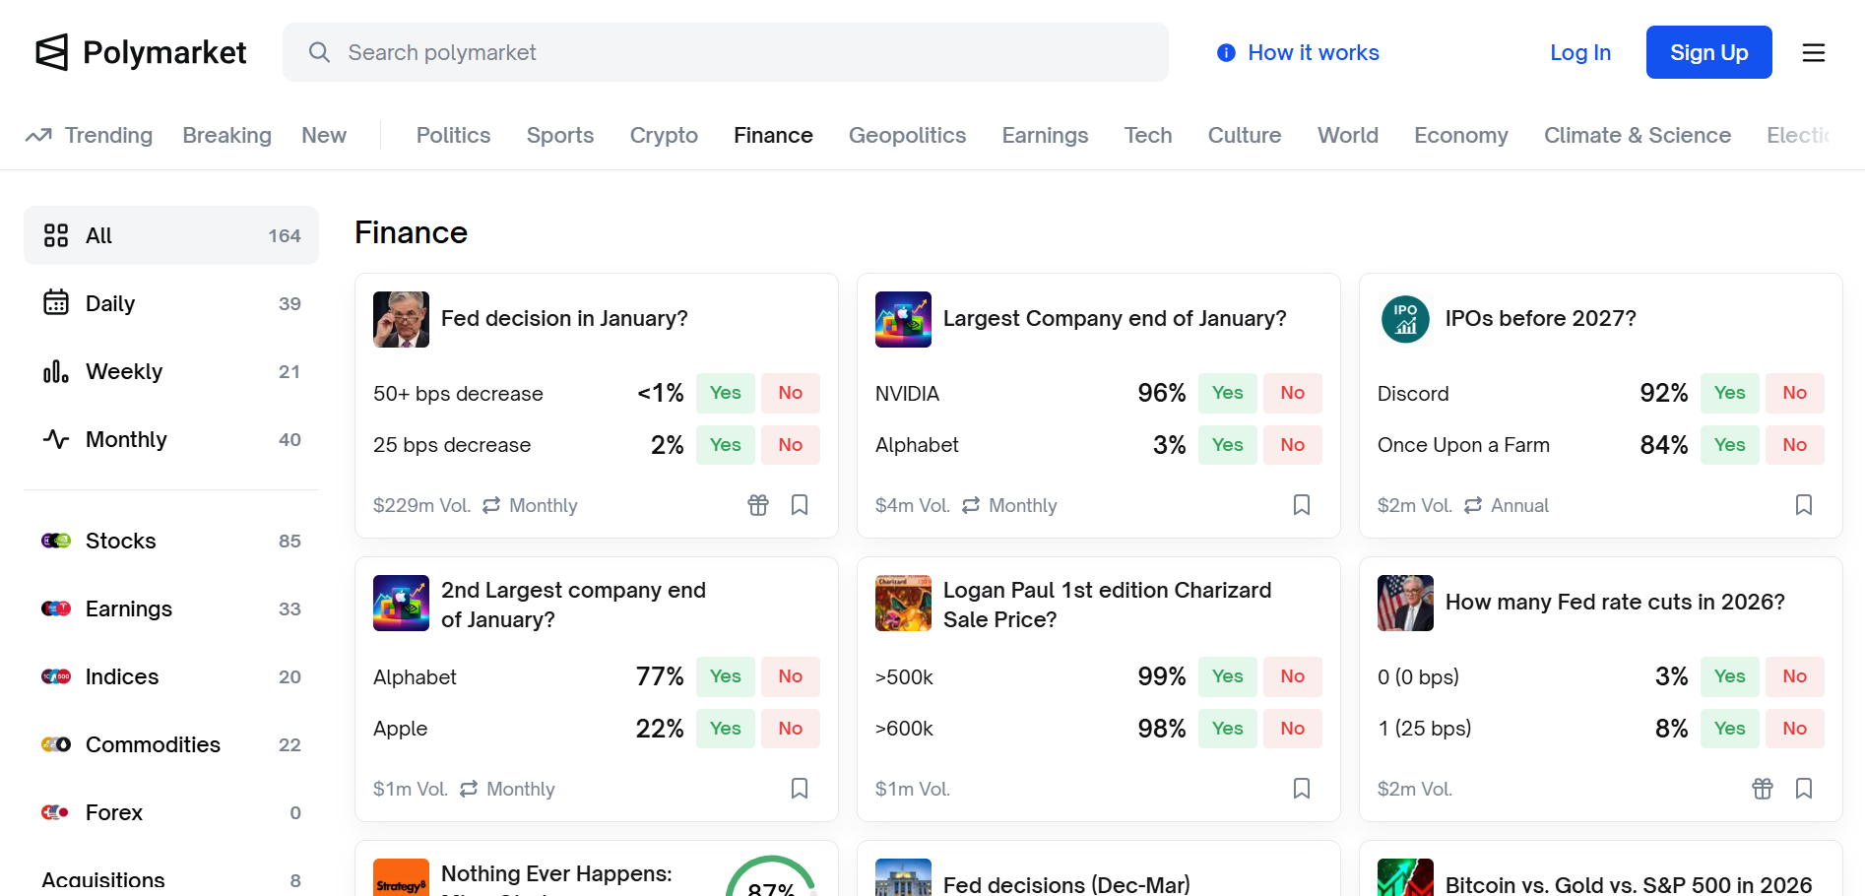Bookmark the Logan Paul Charizard market
This screenshot has width=1865, height=896.
coord(1302,789)
